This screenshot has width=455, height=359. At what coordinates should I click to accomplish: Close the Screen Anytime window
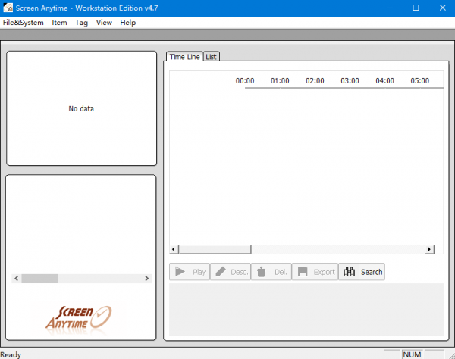[x=442, y=8]
